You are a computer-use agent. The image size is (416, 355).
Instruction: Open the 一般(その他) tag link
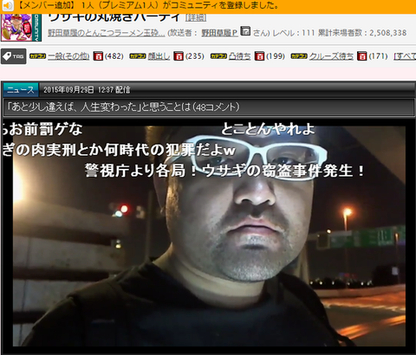coord(68,56)
